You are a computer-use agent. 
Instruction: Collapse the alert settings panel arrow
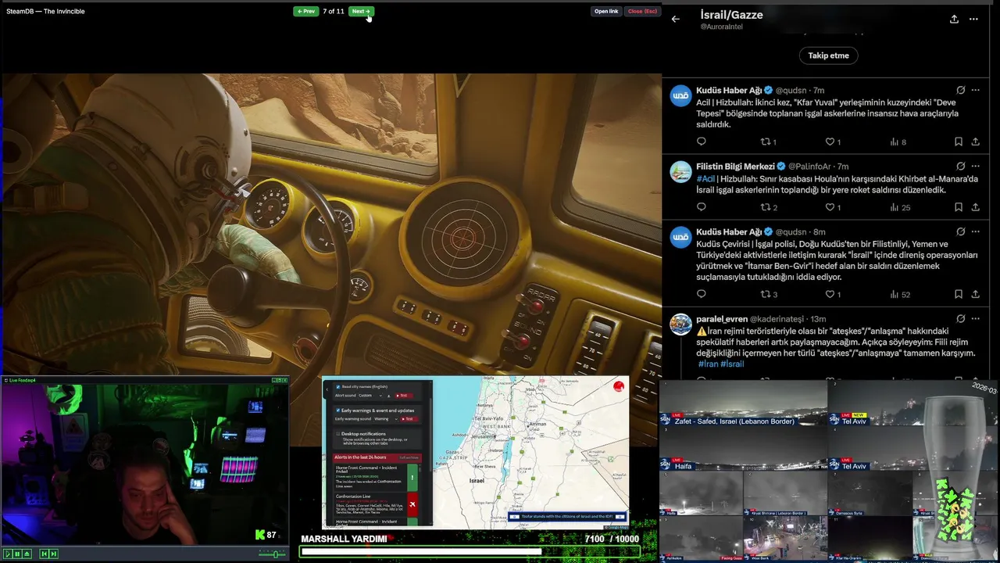coord(327,389)
